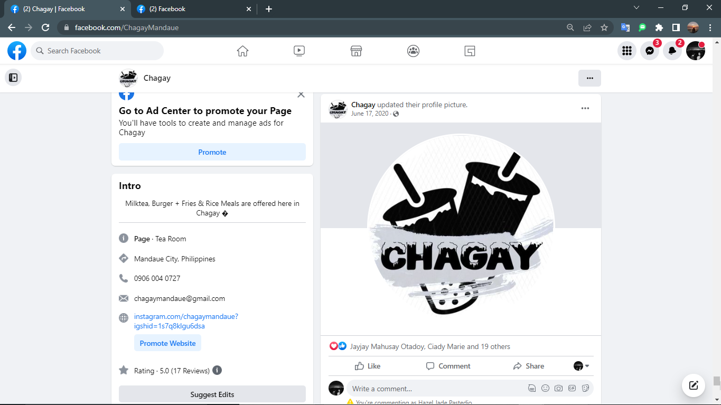Screen dimensions: 721x405
Task: Open the Groups icon
Action: (413, 51)
